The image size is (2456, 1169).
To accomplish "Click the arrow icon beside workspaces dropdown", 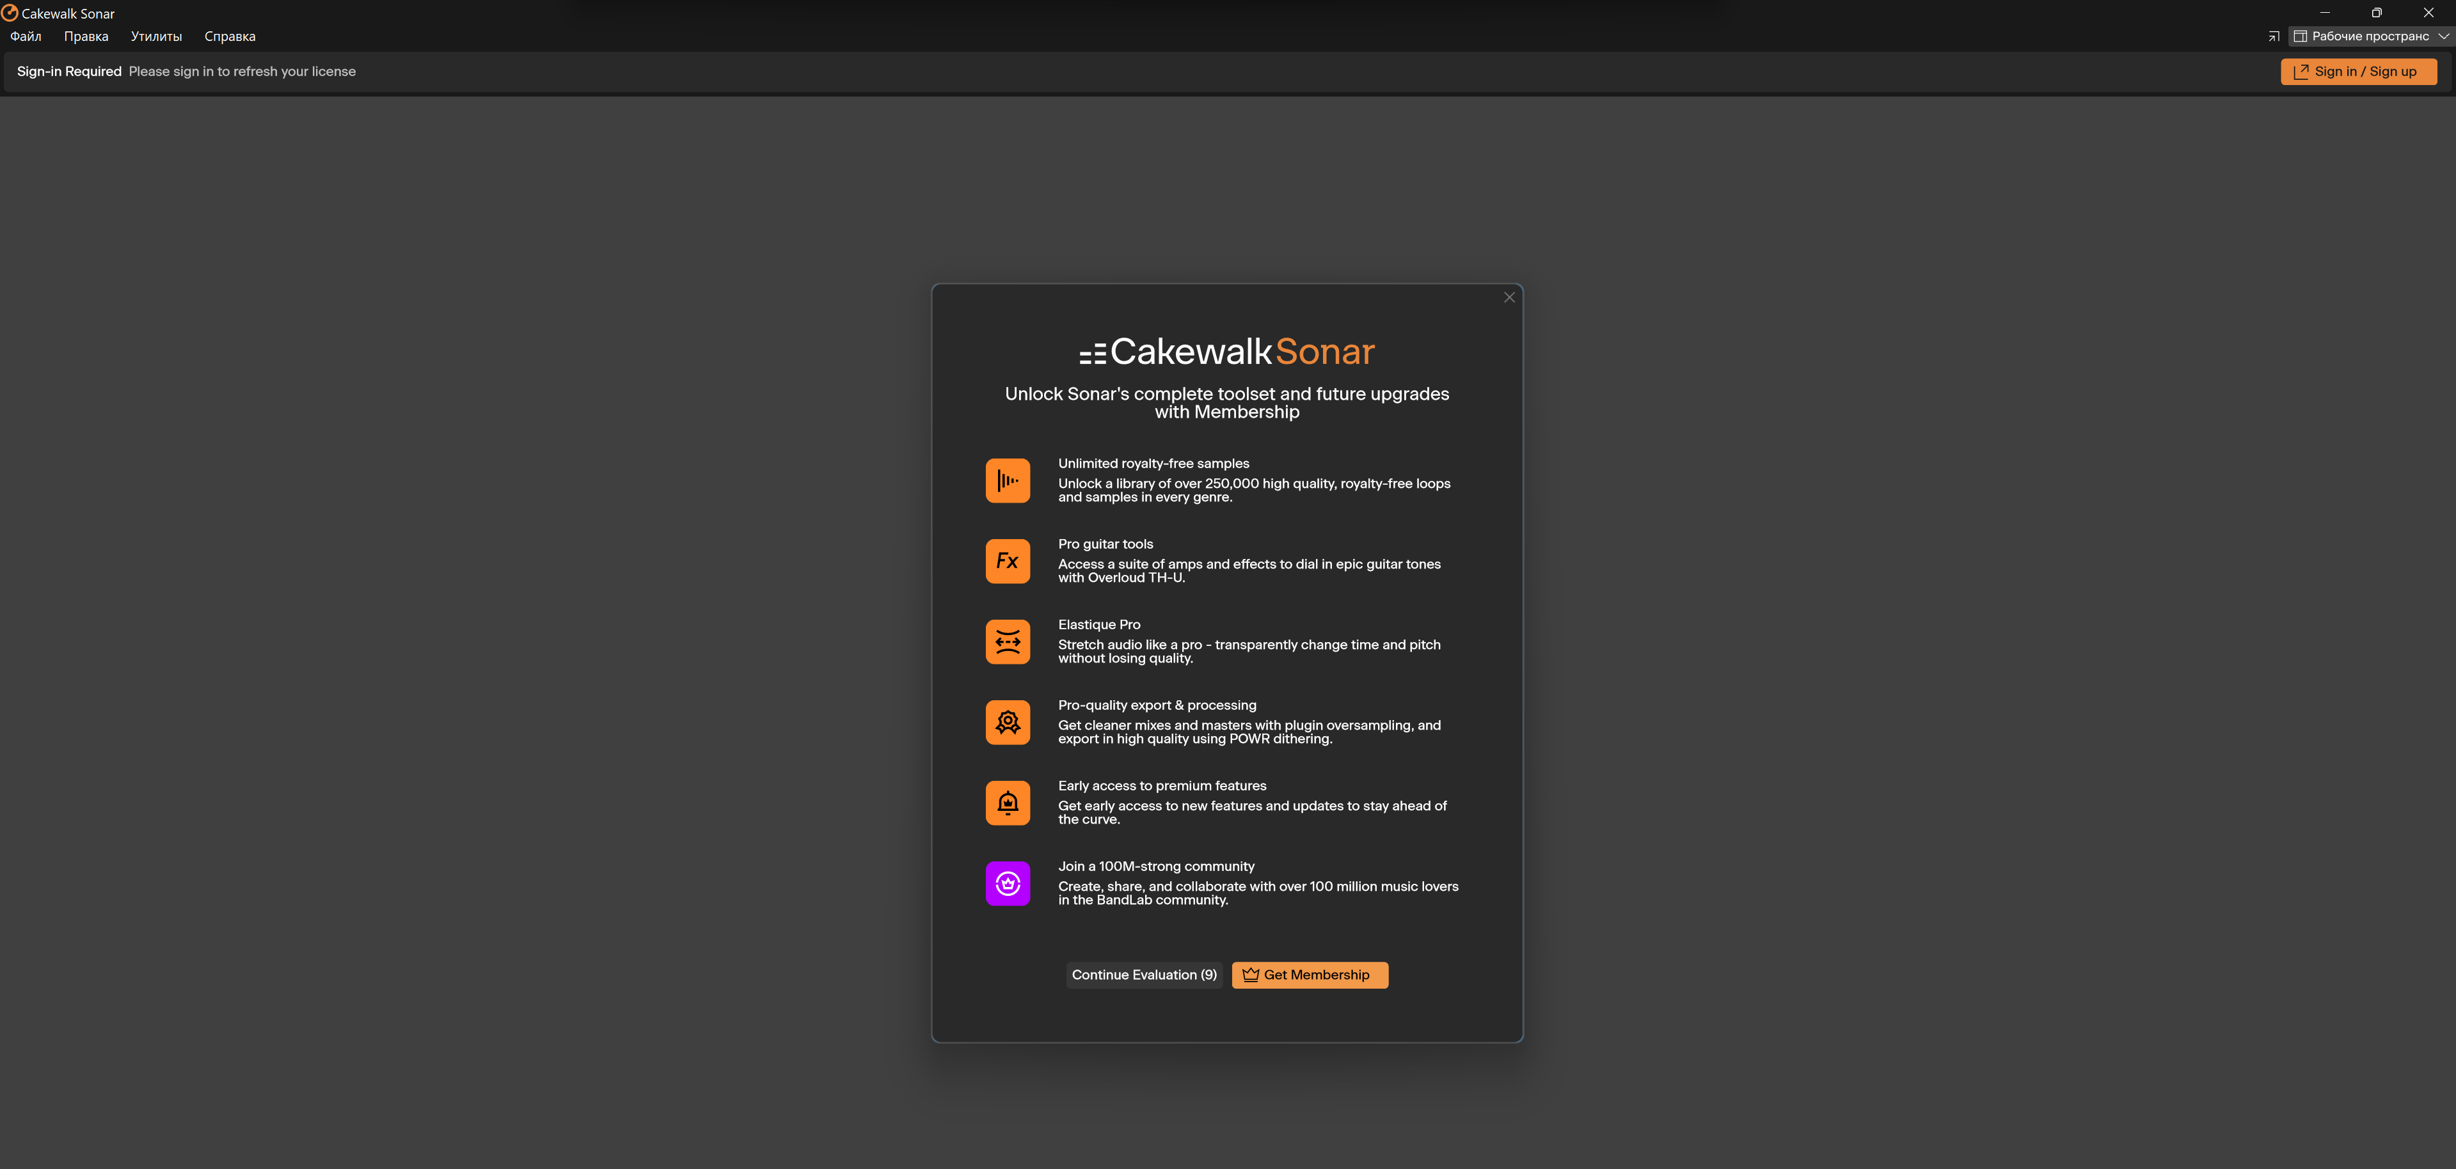I will tap(2273, 36).
